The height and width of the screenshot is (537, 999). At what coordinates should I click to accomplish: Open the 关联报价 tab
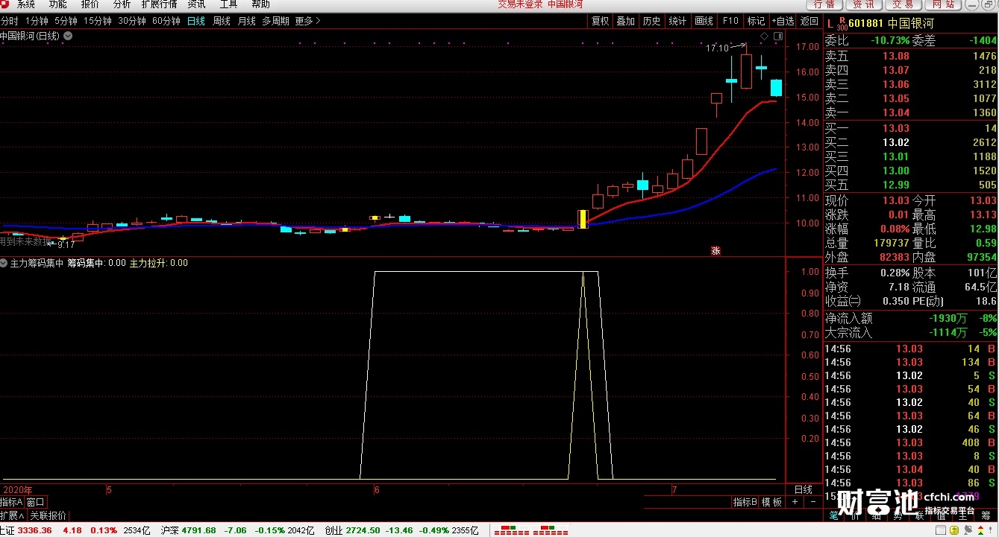(48, 515)
